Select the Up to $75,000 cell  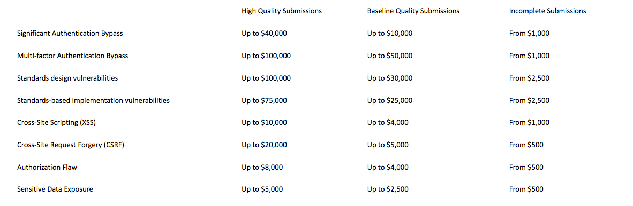point(264,100)
